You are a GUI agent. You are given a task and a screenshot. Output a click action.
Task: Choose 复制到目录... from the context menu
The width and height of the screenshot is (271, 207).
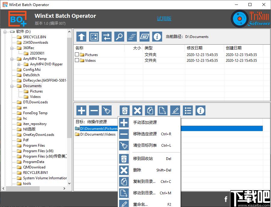(x=149, y=182)
